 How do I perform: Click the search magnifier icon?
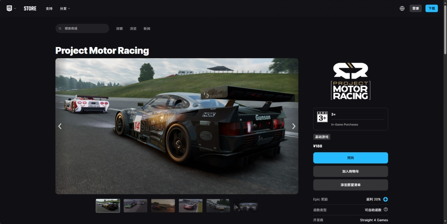60,28
